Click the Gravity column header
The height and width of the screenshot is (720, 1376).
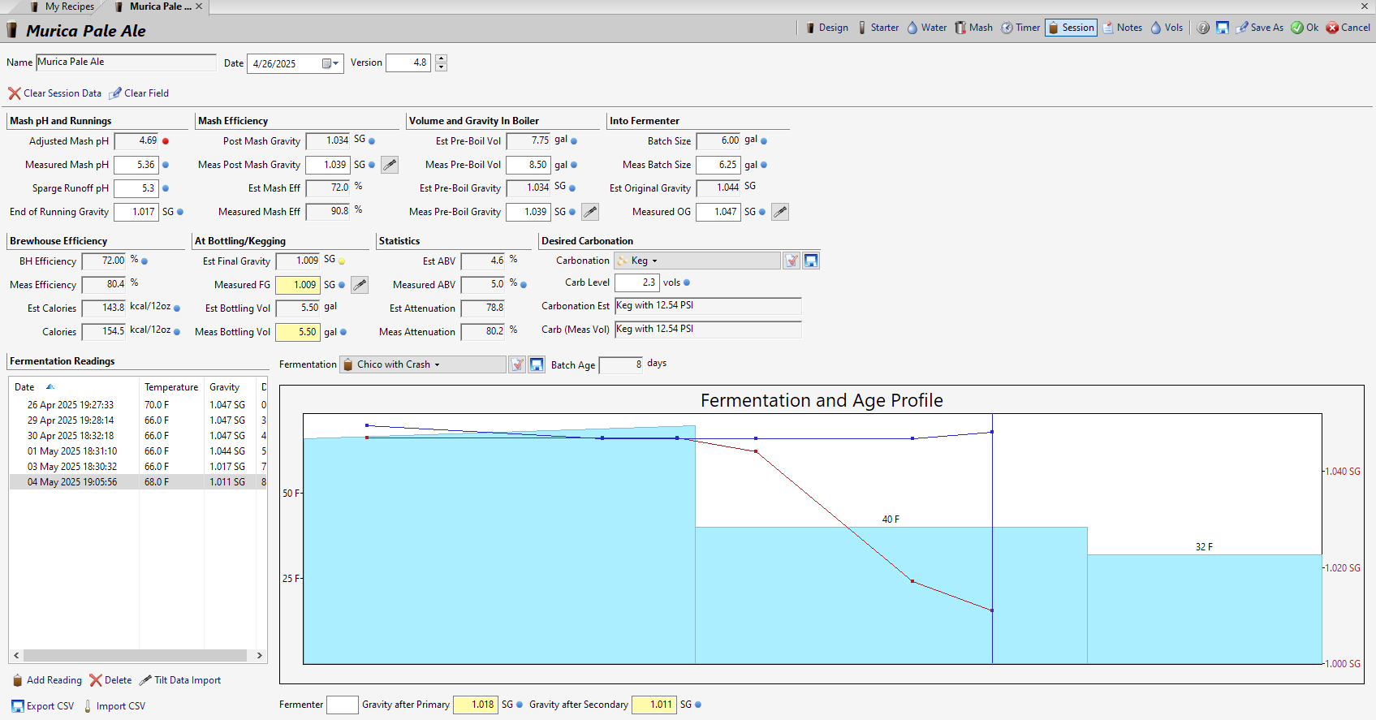coord(230,387)
